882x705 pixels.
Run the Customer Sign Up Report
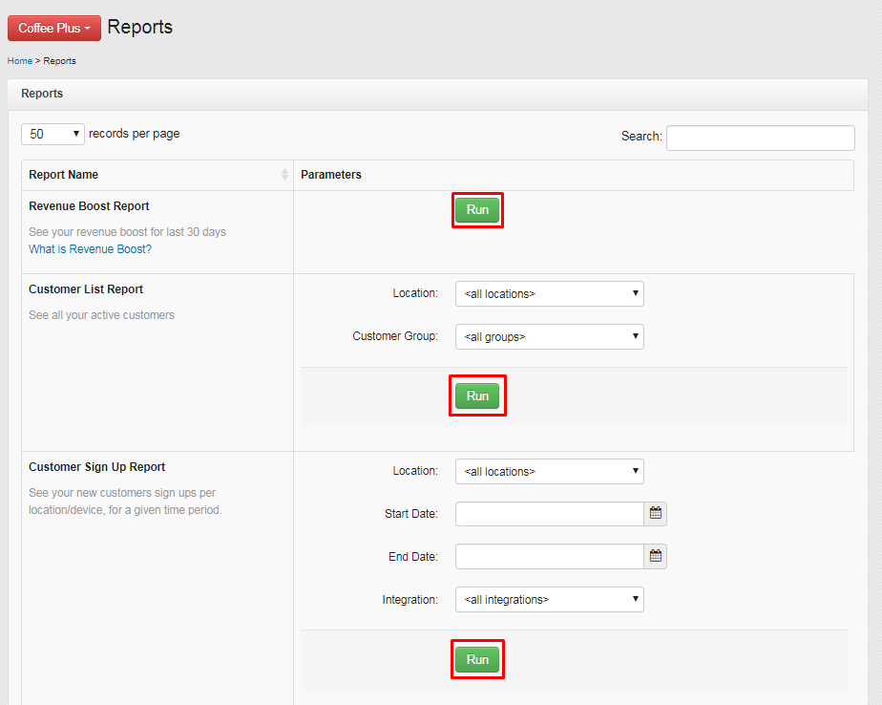coord(477,659)
